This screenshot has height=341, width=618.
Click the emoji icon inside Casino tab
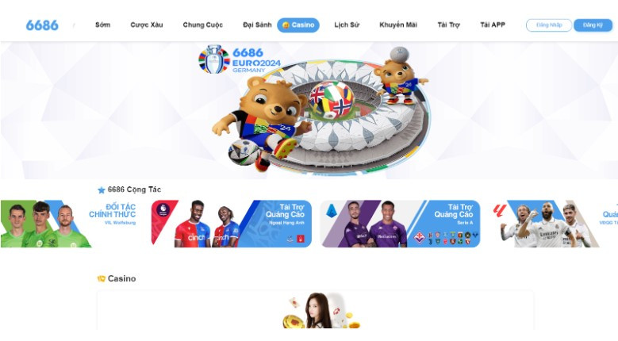click(x=286, y=25)
